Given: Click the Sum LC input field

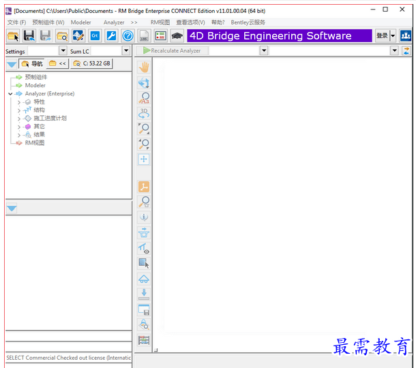Looking at the screenshot, I should tap(106, 50).
